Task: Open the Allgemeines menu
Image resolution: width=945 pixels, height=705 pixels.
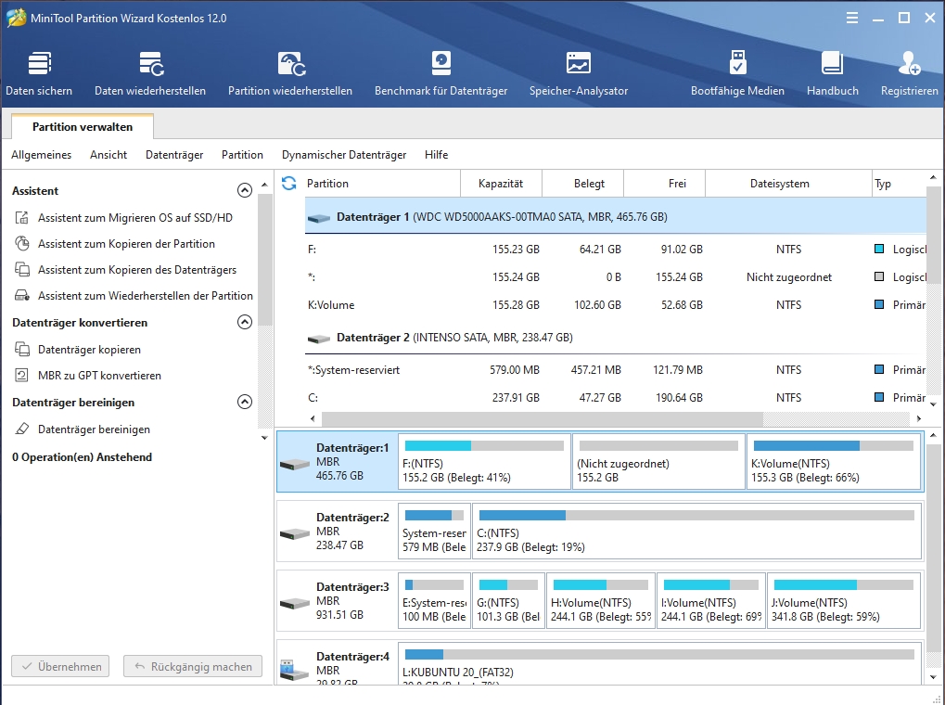Action: [x=41, y=155]
